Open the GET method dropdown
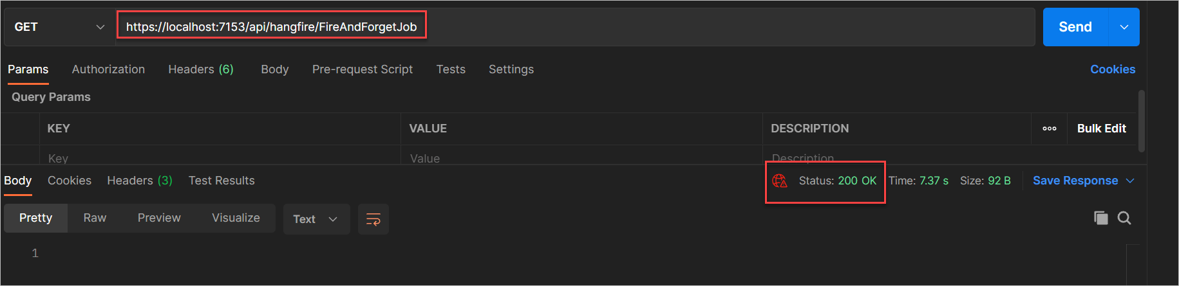 point(59,27)
